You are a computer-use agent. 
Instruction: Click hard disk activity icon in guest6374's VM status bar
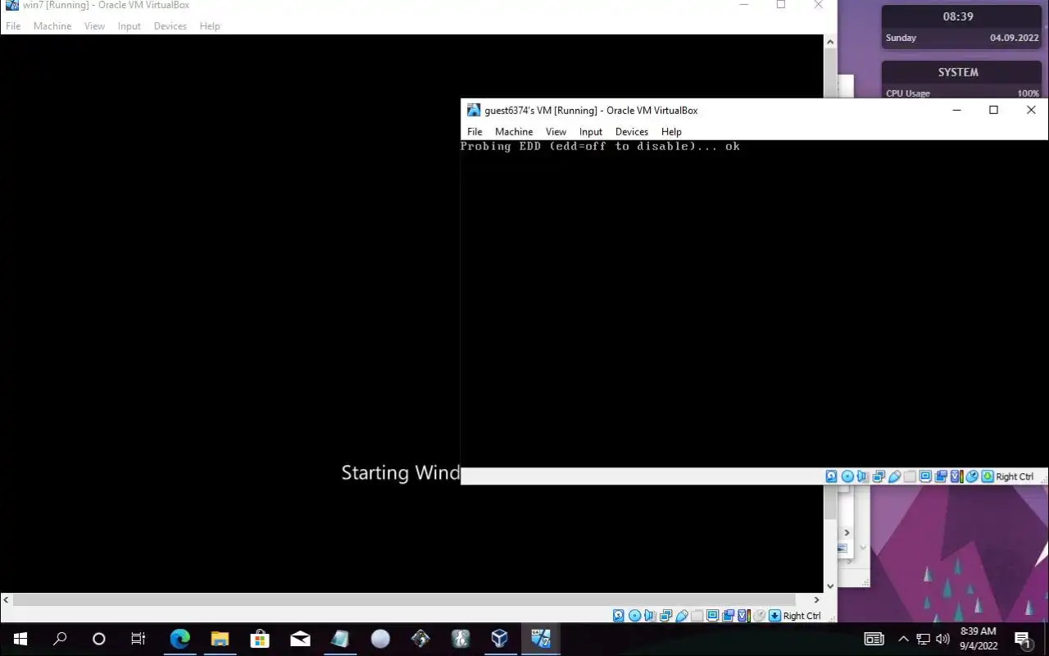831,476
